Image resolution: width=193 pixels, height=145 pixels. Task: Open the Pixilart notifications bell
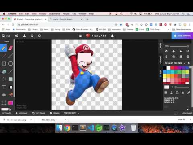tap(112, 36)
